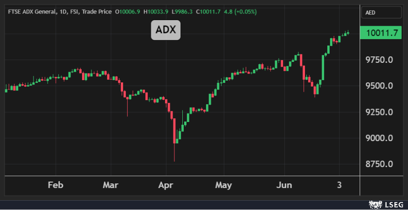Click the "3" date marker on time axis
Image resolution: width=408 pixels, height=210 pixels.
339,185
